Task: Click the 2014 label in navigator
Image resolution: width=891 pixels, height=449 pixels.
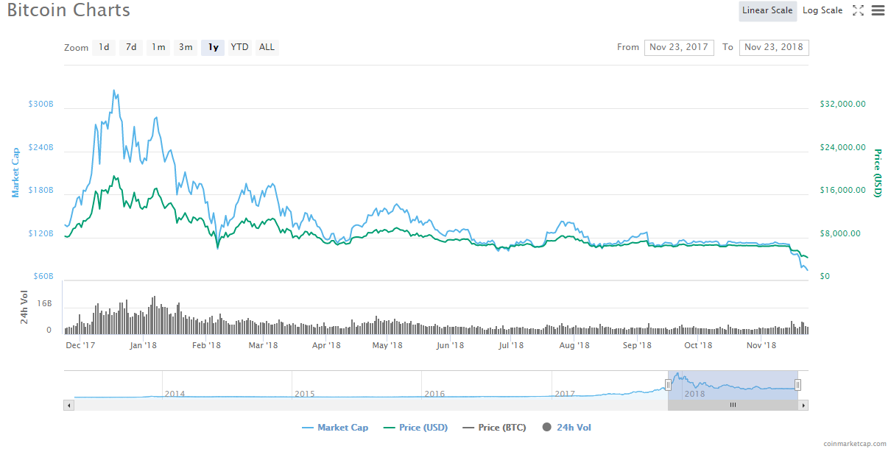Action: tap(175, 394)
